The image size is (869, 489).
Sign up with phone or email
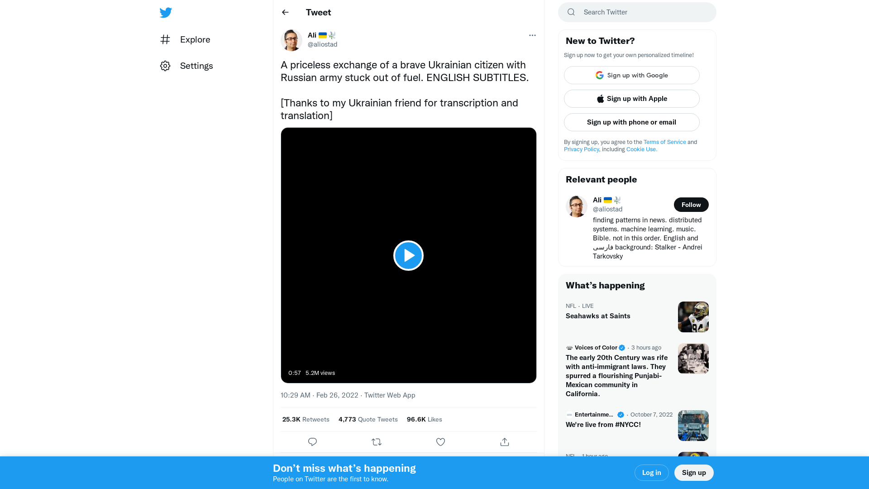632,122
